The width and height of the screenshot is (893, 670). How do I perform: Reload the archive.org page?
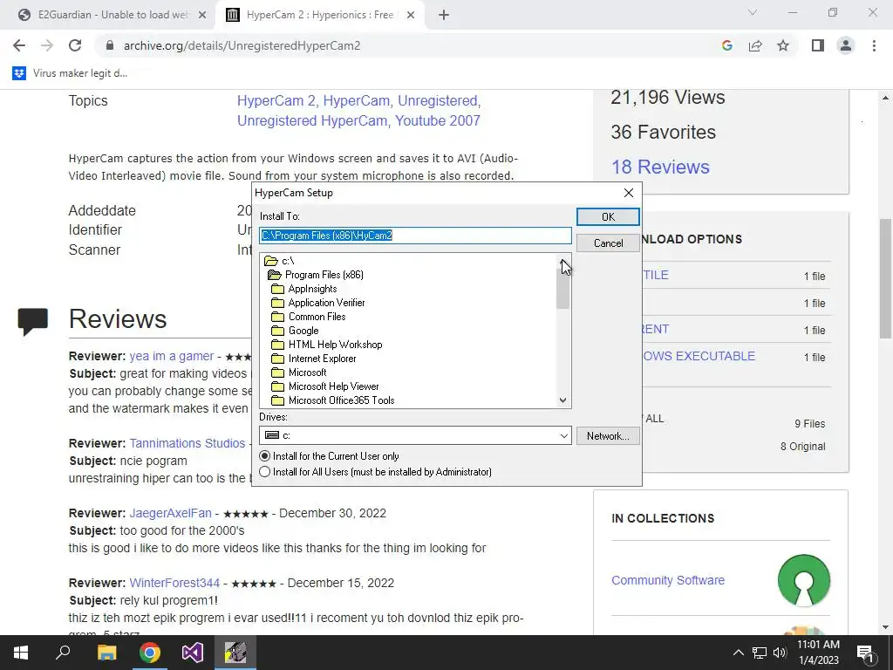75,45
